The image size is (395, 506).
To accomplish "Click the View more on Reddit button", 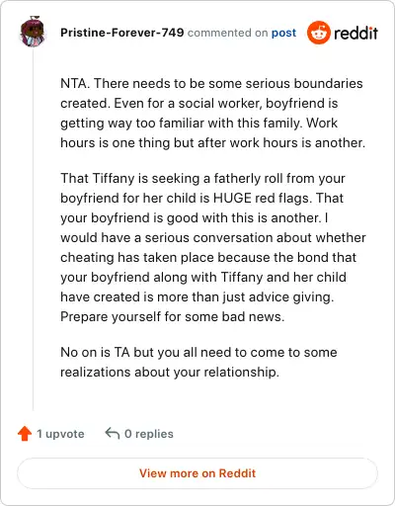I will click(x=197, y=473).
